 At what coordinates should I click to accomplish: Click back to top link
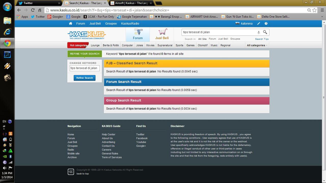(83, 174)
